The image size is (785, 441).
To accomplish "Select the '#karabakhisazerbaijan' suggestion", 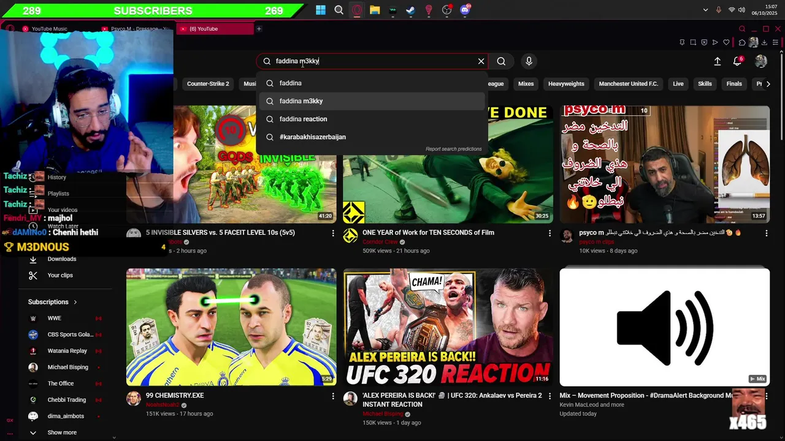I will (x=372, y=137).
